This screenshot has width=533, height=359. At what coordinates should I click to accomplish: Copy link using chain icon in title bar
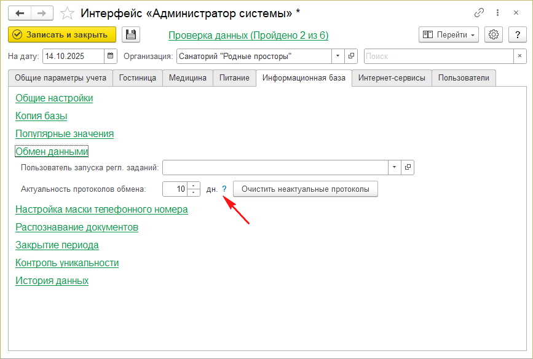coord(480,13)
